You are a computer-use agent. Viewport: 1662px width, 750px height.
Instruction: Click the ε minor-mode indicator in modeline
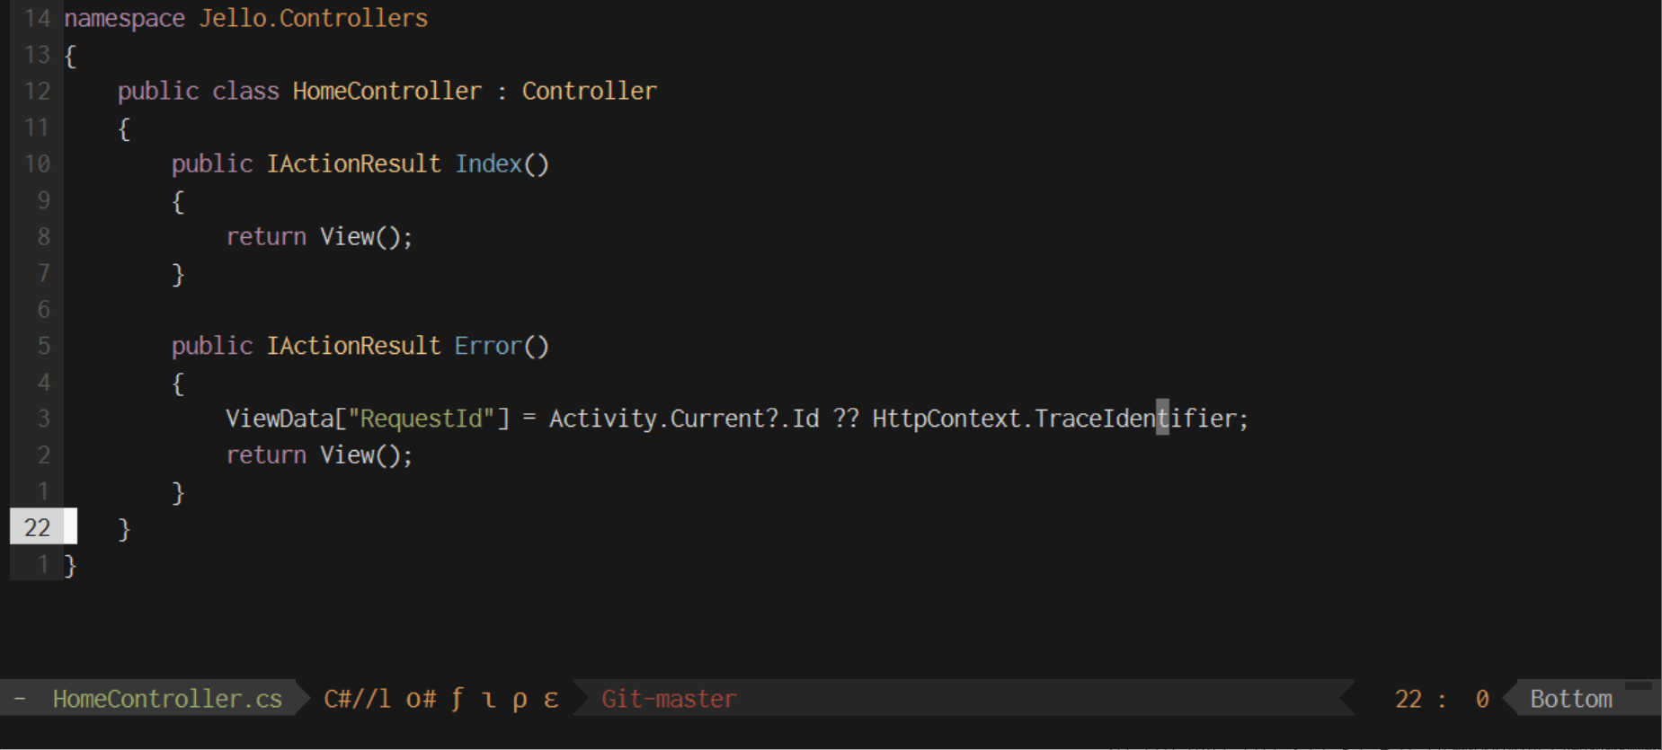[x=551, y=700]
